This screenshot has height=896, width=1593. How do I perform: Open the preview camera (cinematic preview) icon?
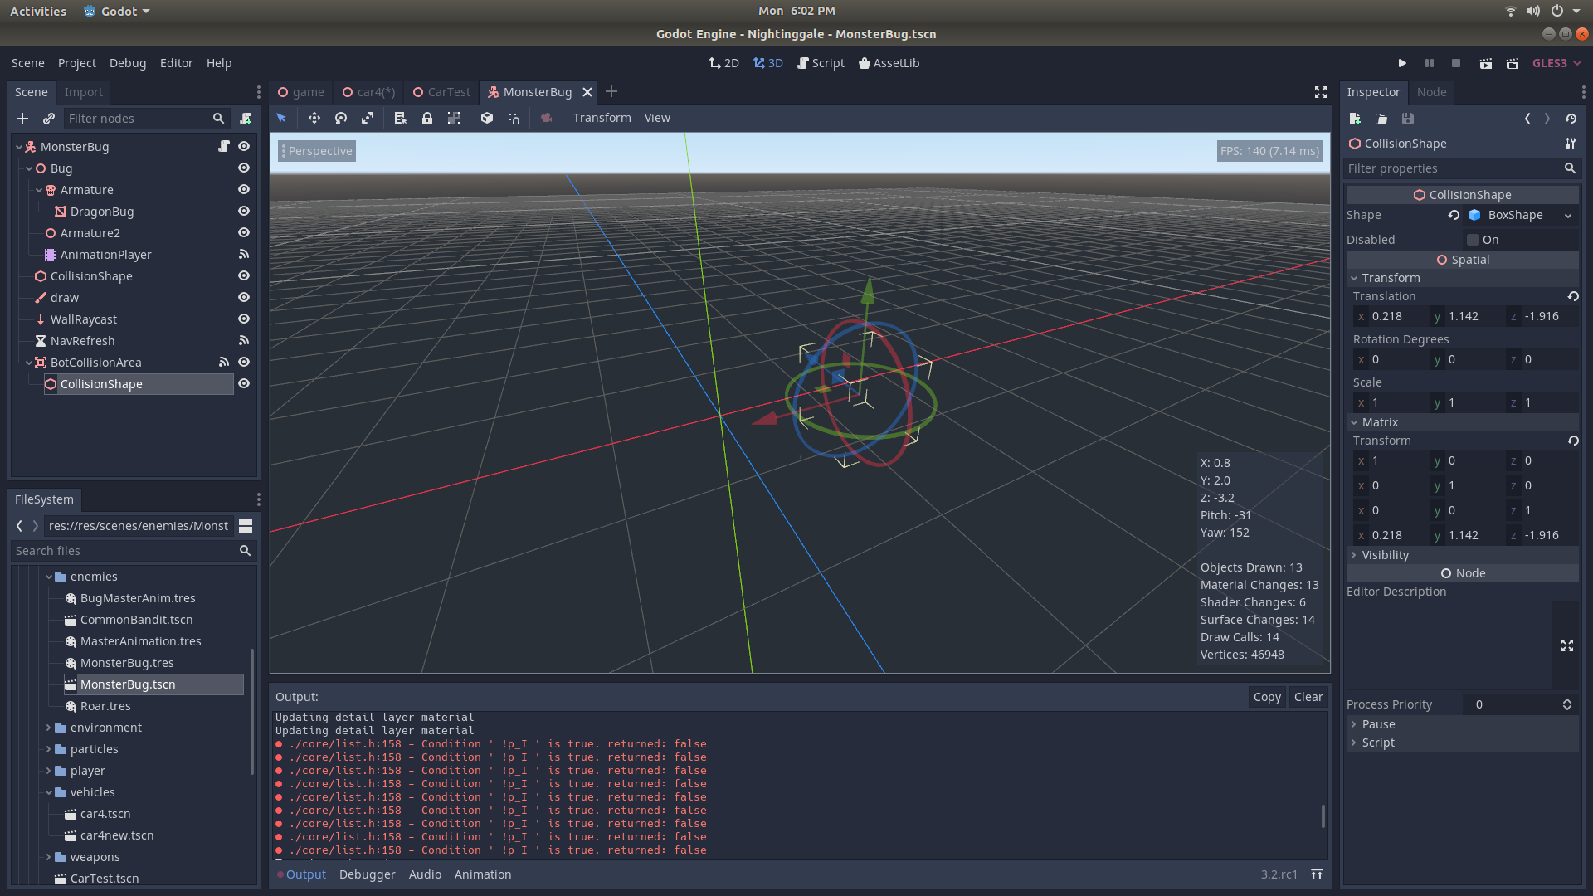pyautogui.click(x=547, y=118)
